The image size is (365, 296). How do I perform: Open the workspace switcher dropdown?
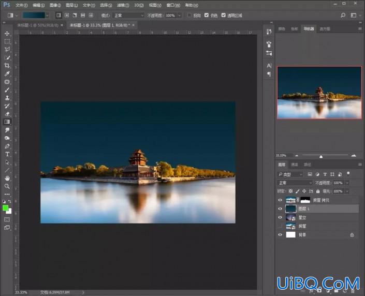click(x=355, y=16)
